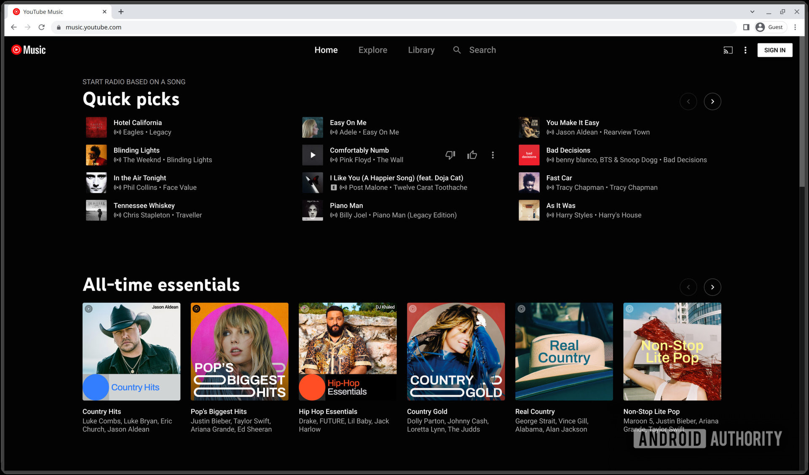The height and width of the screenshot is (475, 809).
Task: Open Blinding Lights album art
Action: [96, 155]
